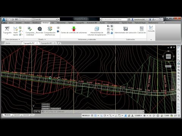Click MODELO space button in status bar
Image resolution: width=182 pixels, height=136 pixels.
click(x=86, y=116)
